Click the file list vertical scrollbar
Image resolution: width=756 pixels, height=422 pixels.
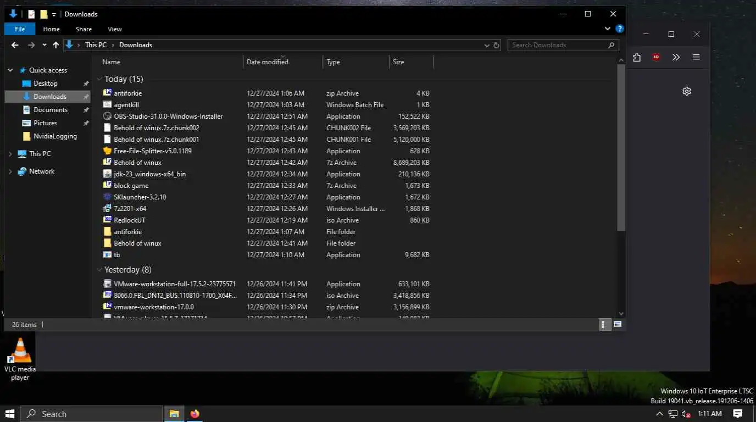(x=621, y=148)
